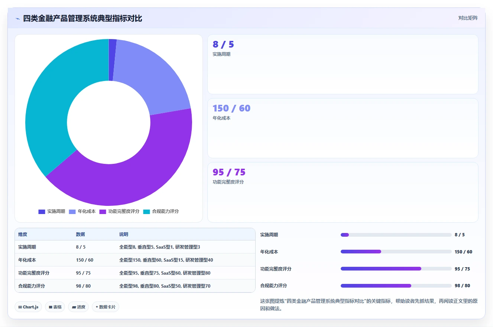Click the lightning icon beside the title
The width and height of the screenshot is (493, 327).
click(17, 19)
